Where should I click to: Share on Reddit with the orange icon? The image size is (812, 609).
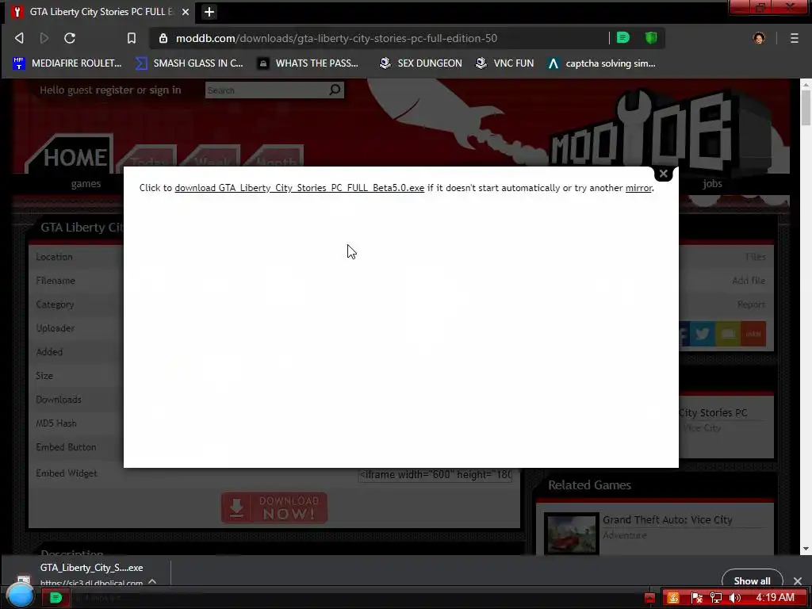tap(753, 334)
